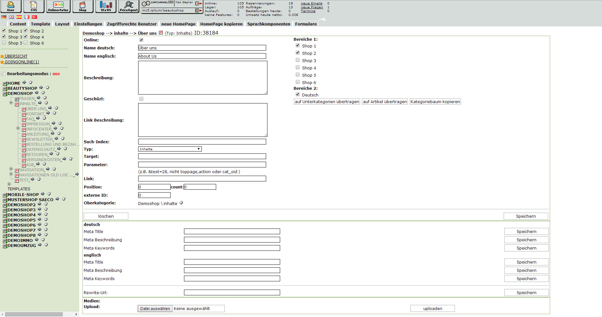602x317 pixels.
Task: Open the Typ dropdown showing Inhalte
Action: [x=170, y=149]
